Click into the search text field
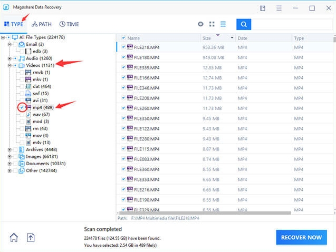The width and height of the screenshot is (336, 252). [290, 24]
